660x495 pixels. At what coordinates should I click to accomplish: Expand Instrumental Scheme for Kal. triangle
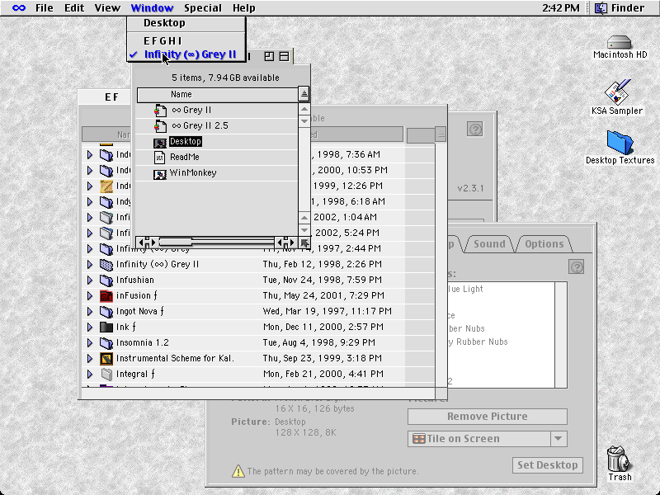click(x=90, y=358)
